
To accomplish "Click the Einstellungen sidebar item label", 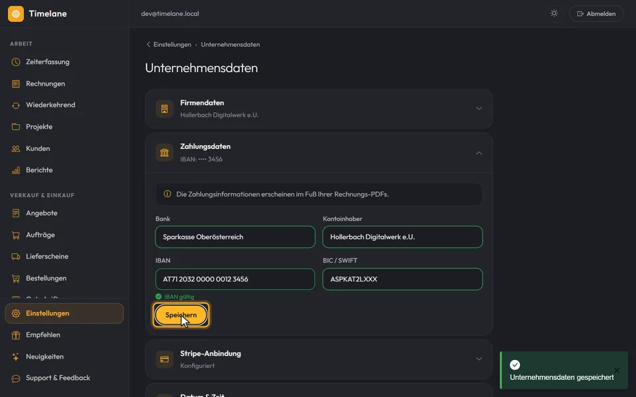I will 48,314.
